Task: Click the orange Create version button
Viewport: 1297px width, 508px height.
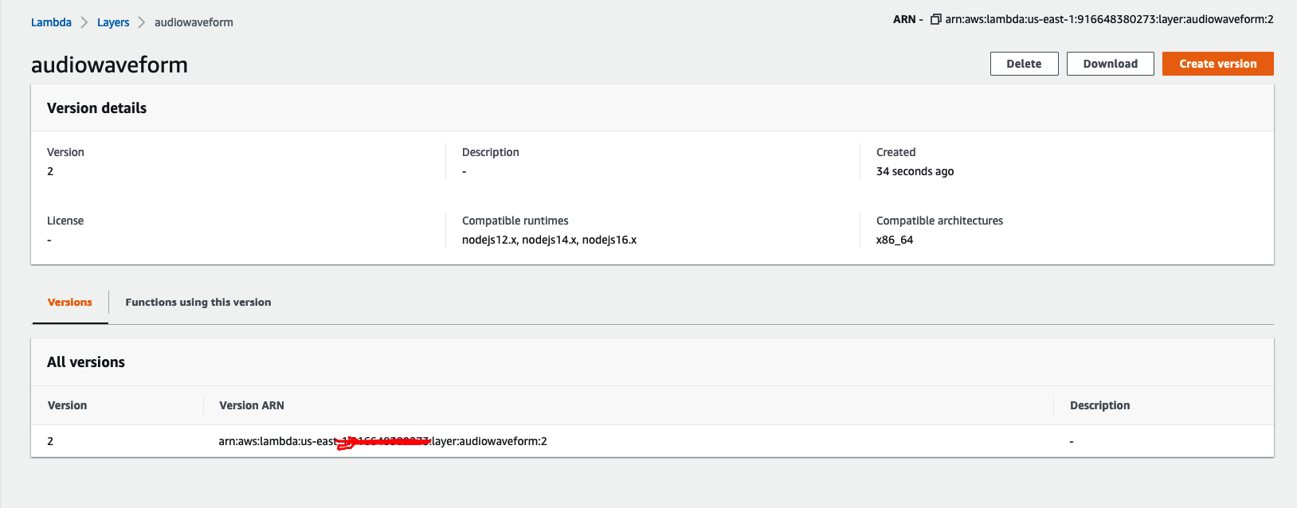Action: [1217, 64]
